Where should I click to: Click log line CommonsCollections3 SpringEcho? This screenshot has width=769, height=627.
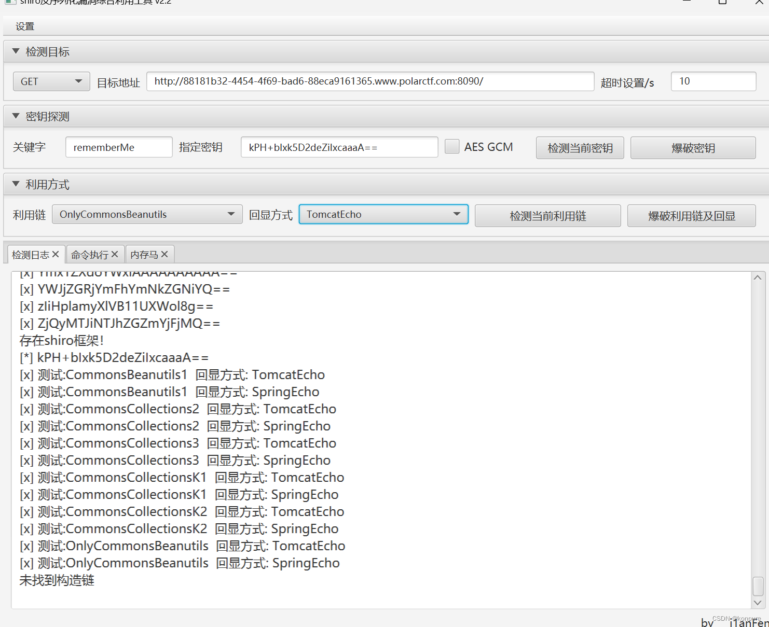[175, 461]
